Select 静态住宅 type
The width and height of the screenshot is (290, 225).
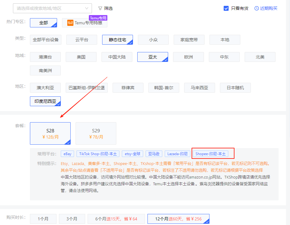[118, 40]
